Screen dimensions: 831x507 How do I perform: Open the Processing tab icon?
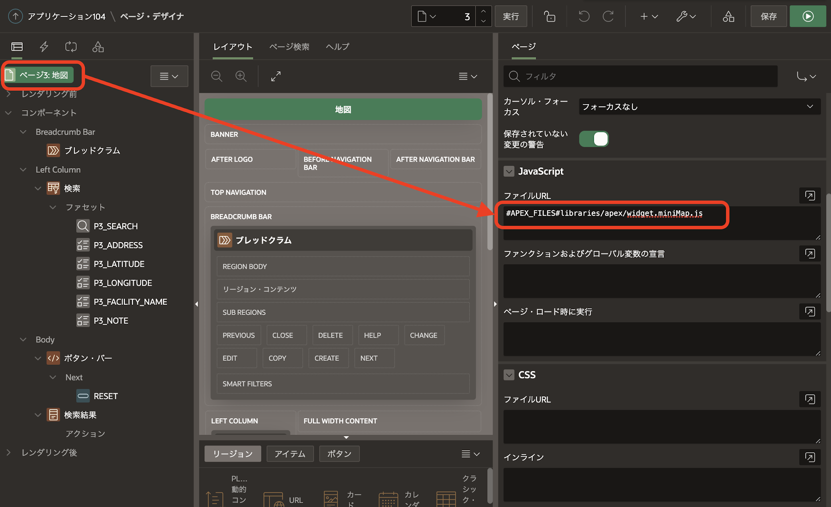(x=71, y=47)
